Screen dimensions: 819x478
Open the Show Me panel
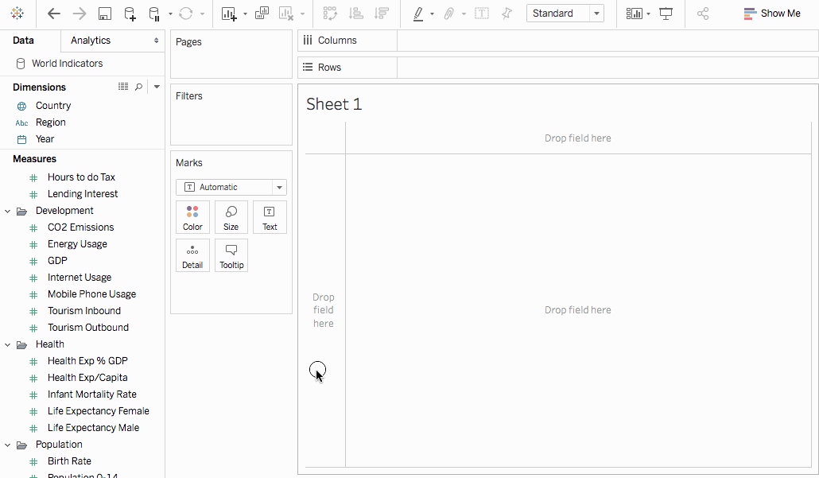pyautogui.click(x=770, y=14)
